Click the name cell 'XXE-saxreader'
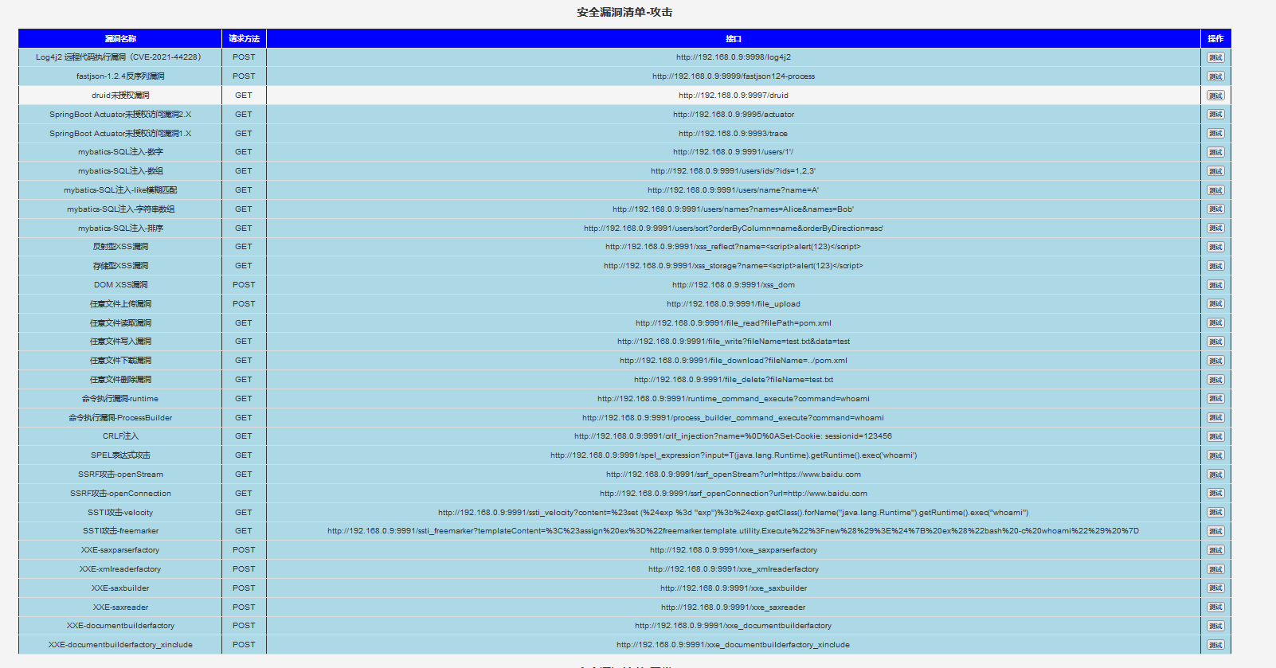The height and width of the screenshot is (668, 1276). pyautogui.click(x=120, y=607)
